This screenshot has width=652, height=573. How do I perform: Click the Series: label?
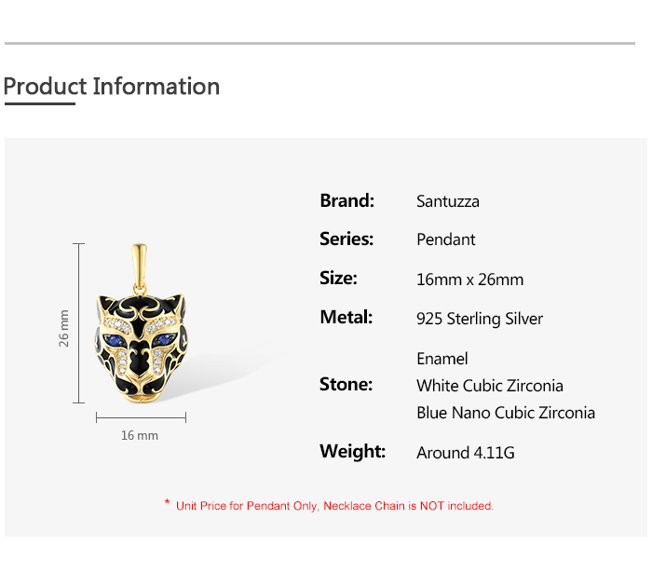click(346, 239)
